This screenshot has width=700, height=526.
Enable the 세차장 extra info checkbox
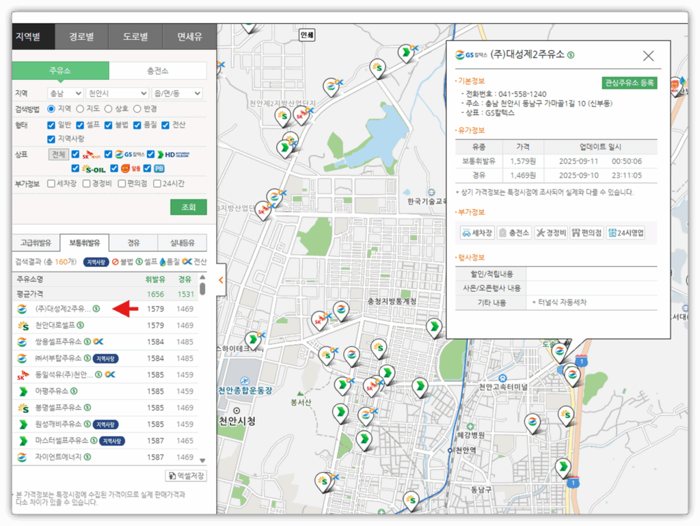click(51, 184)
